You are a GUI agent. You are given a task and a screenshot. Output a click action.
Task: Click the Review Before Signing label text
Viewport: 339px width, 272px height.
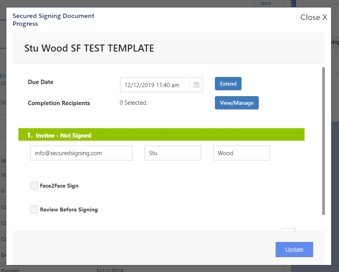click(69, 209)
